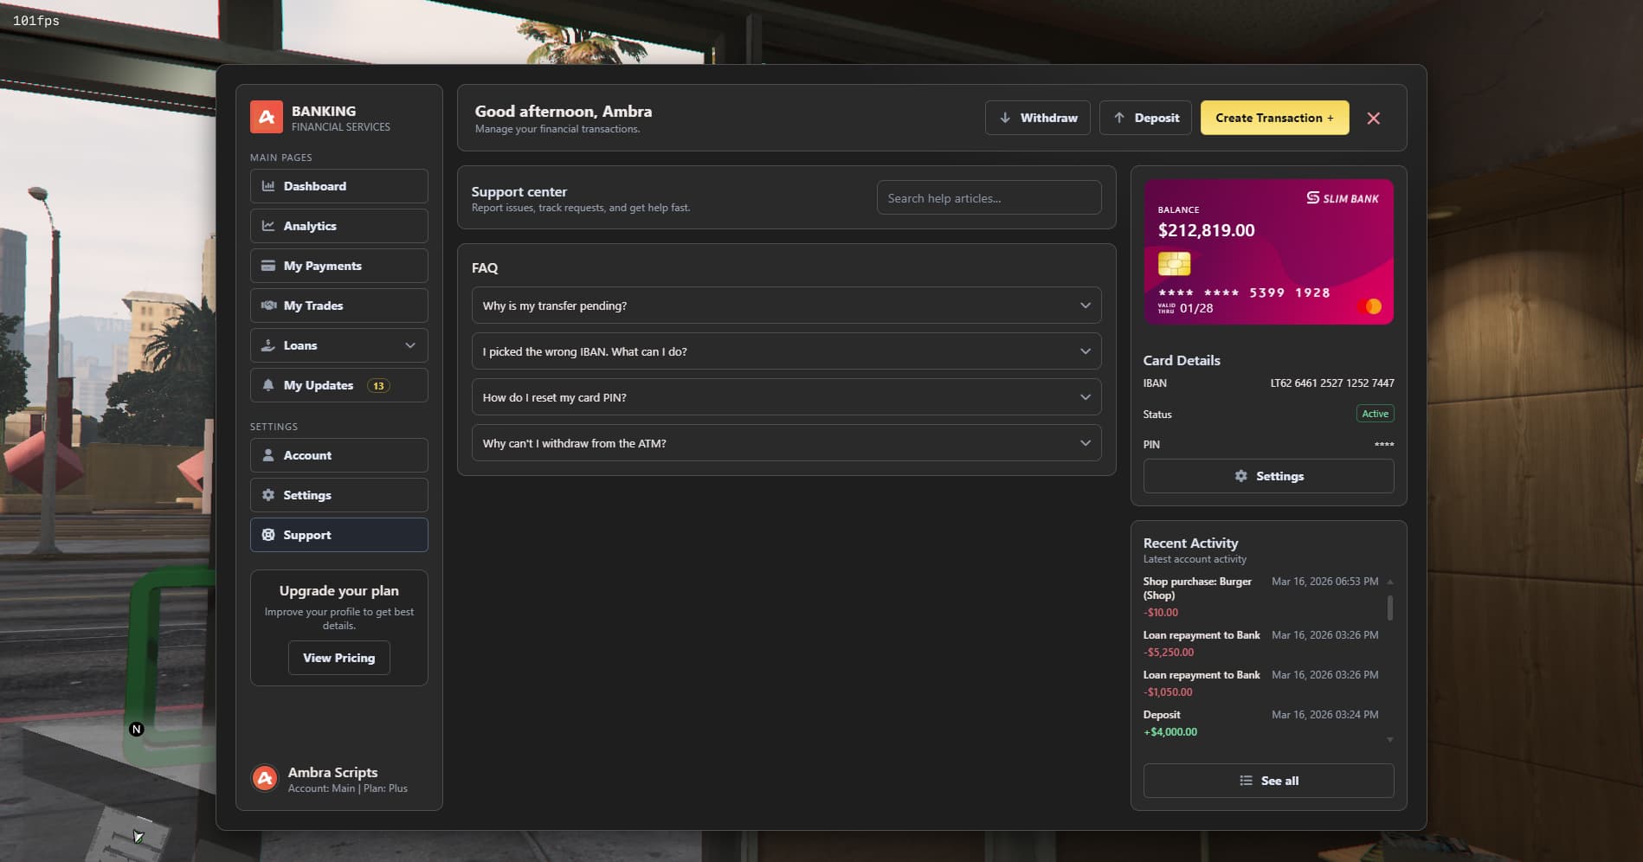Click Create Transaction button
1643x862 pixels.
1274,118
